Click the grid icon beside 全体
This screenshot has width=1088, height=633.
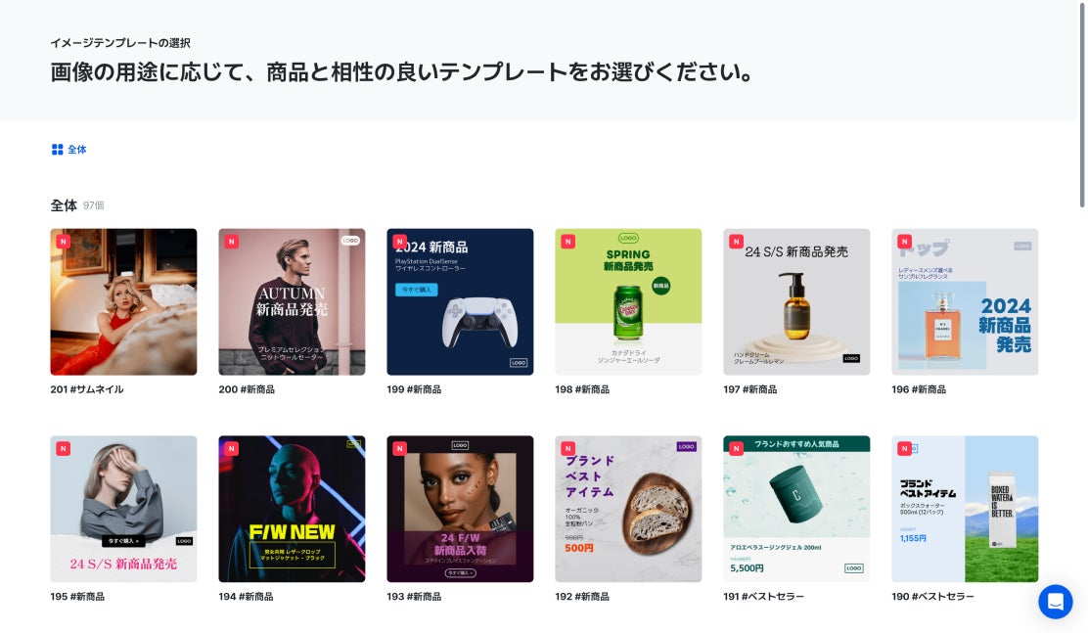[57, 150]
